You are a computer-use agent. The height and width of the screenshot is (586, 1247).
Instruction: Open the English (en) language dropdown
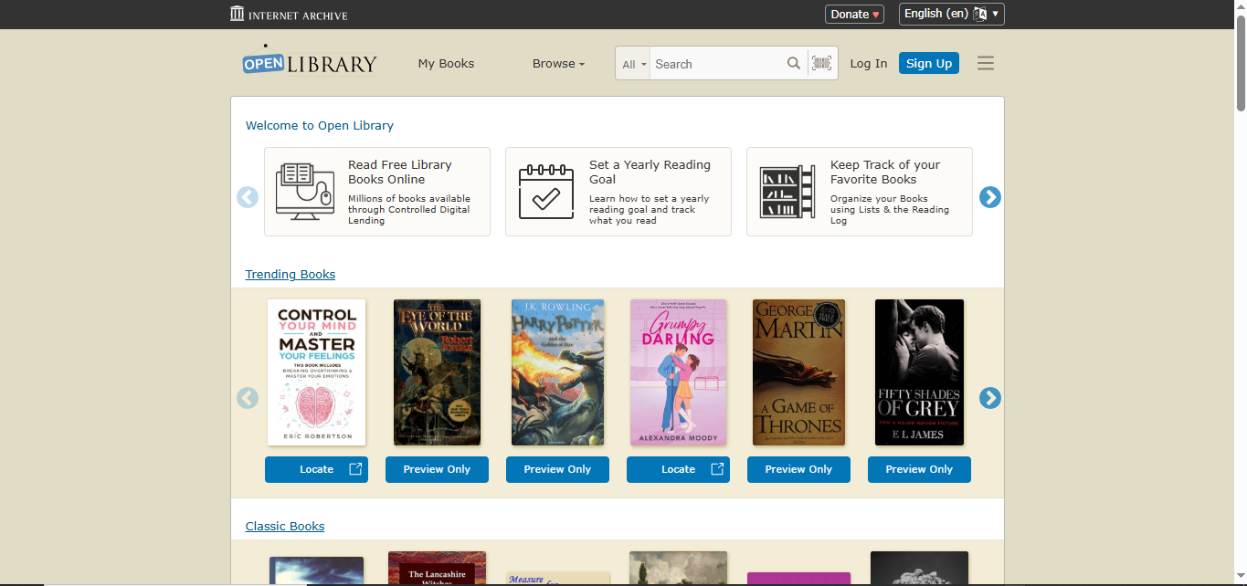[x=952, y=14]
